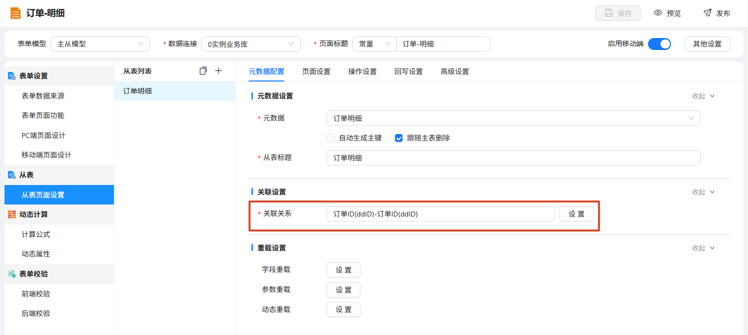The width and height of the screenshot is (748, 335).
Task: Click the 表单校验 group header
Action: [x=59, y=274]
